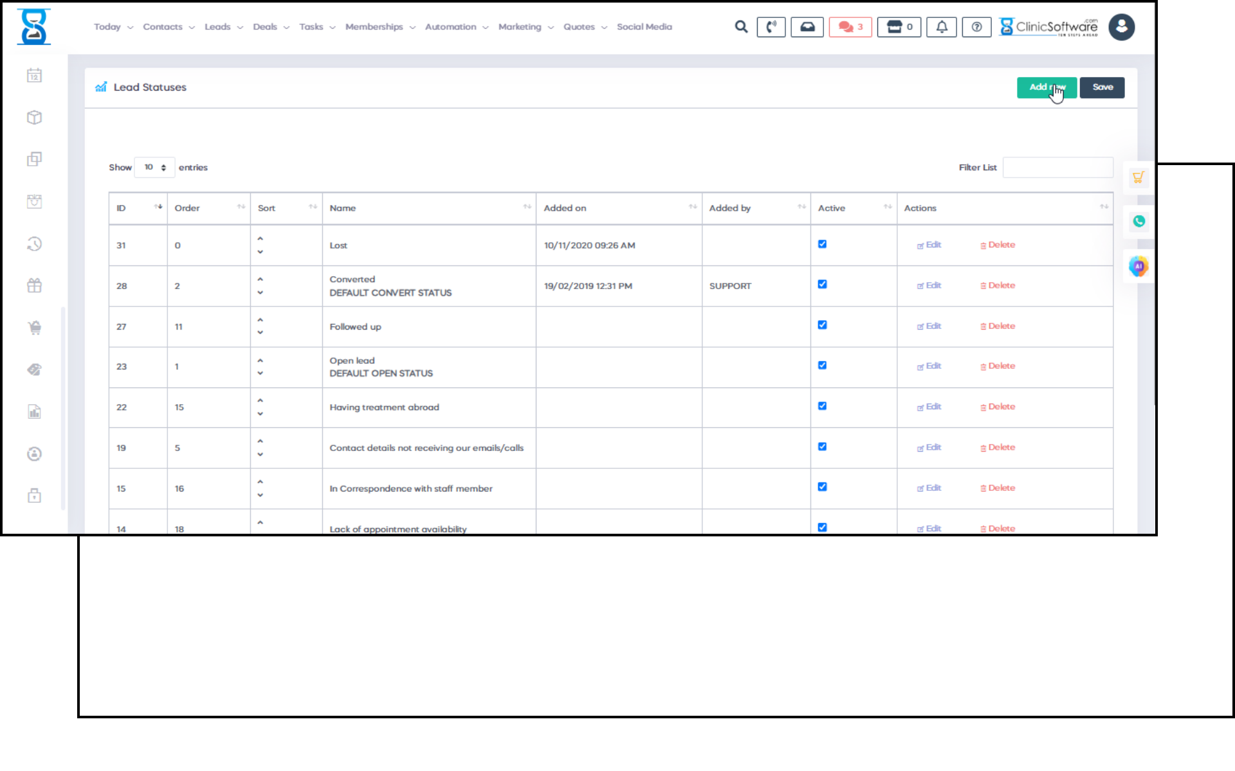Open the chat messages icon showing 3

click(850, 27)
